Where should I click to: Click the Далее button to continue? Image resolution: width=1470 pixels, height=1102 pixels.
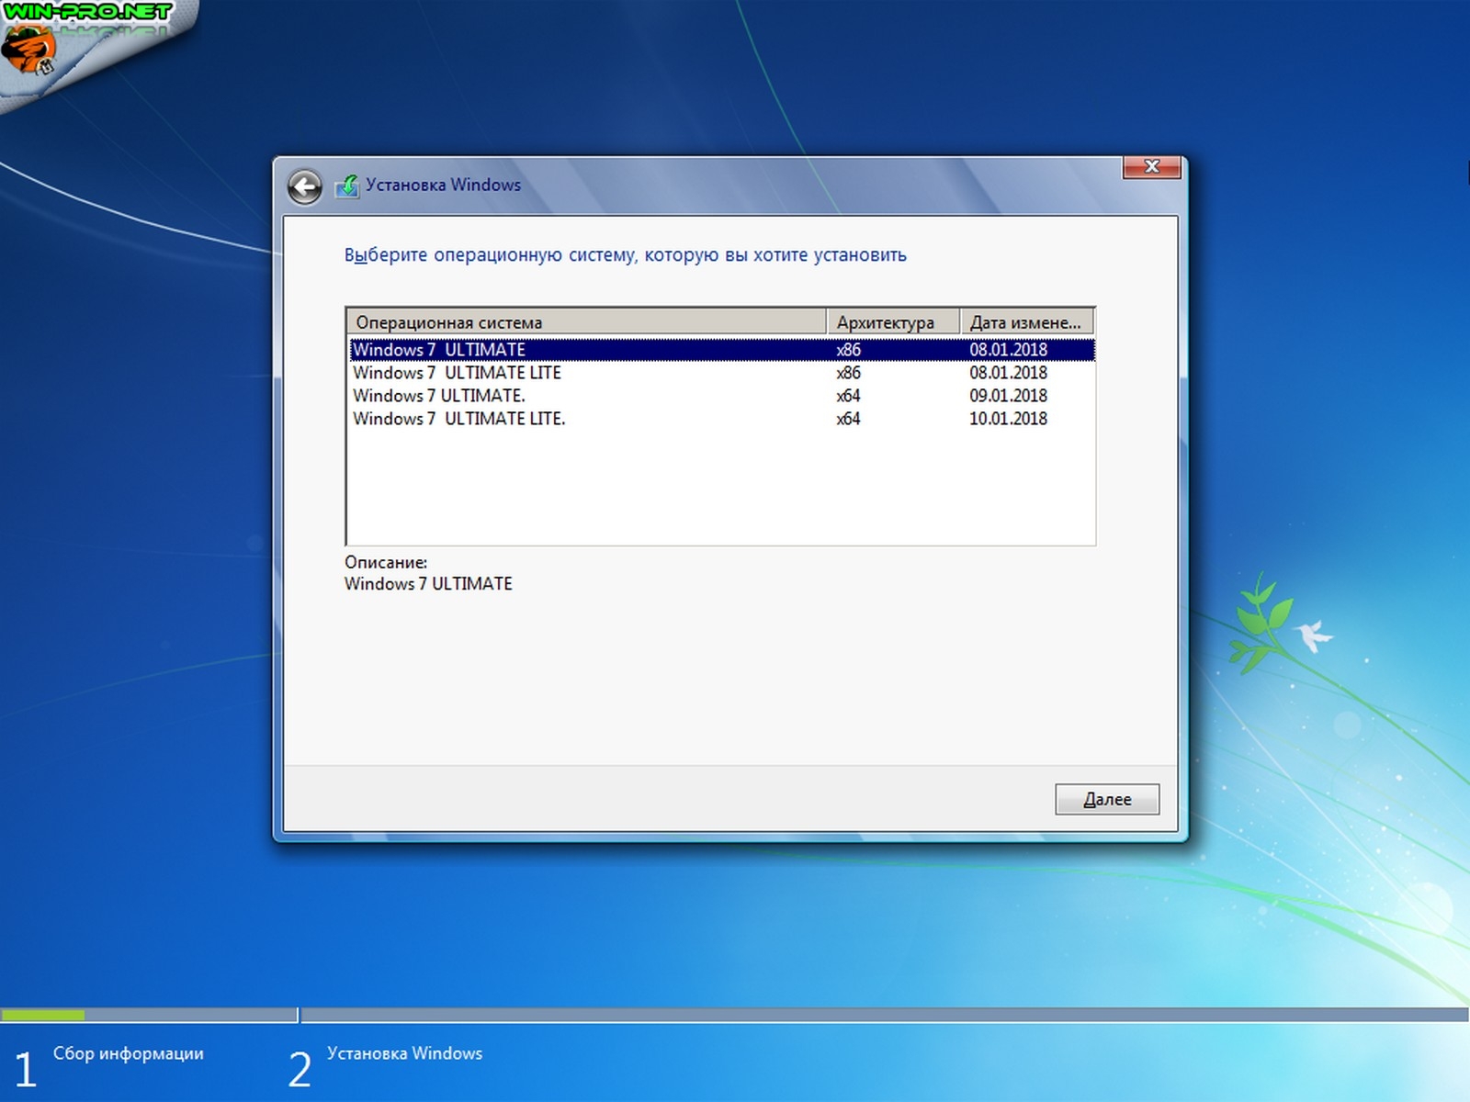coord(1107,799)
